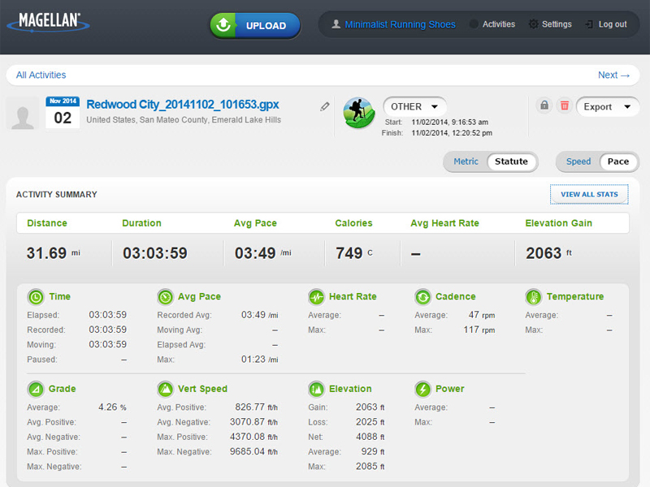
Task: Click the green upload arrow icon
Action: (x=223, y=25)
